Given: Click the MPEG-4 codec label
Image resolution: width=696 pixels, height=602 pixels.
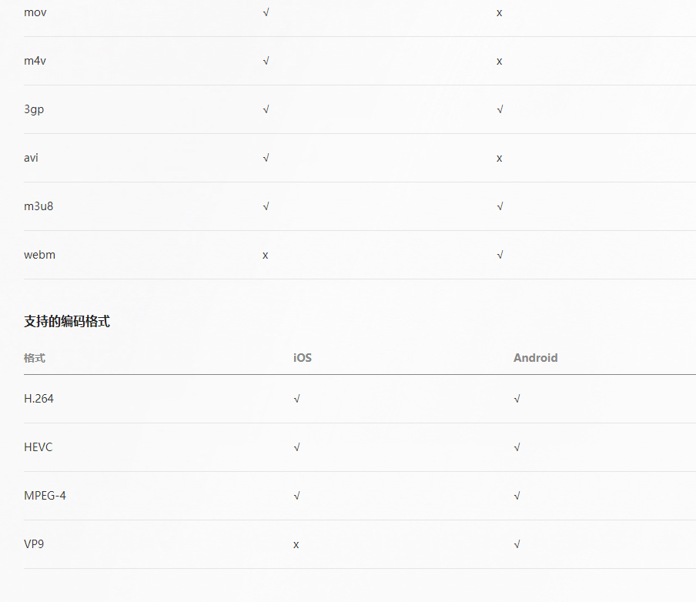Looking at the screenshot, I should click(45, 496).
